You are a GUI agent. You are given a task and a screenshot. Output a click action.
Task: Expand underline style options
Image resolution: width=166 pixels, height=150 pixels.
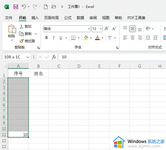click(x=66, y=38)
